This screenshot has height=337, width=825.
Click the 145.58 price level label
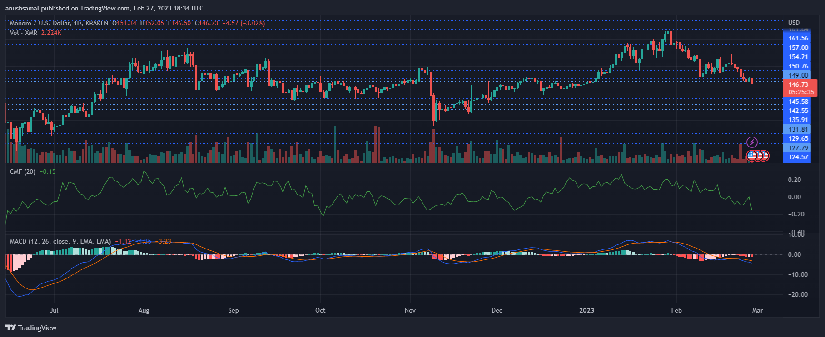[x=798, y=102]
